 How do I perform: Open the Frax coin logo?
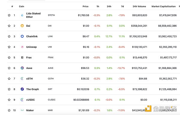(22, 57)
